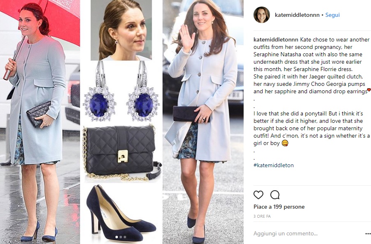Screen dimensions: 371x244
Task: Click the navy suede pumps picture
Action: (121, 213)
